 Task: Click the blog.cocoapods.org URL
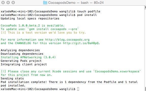pos(67,40)
